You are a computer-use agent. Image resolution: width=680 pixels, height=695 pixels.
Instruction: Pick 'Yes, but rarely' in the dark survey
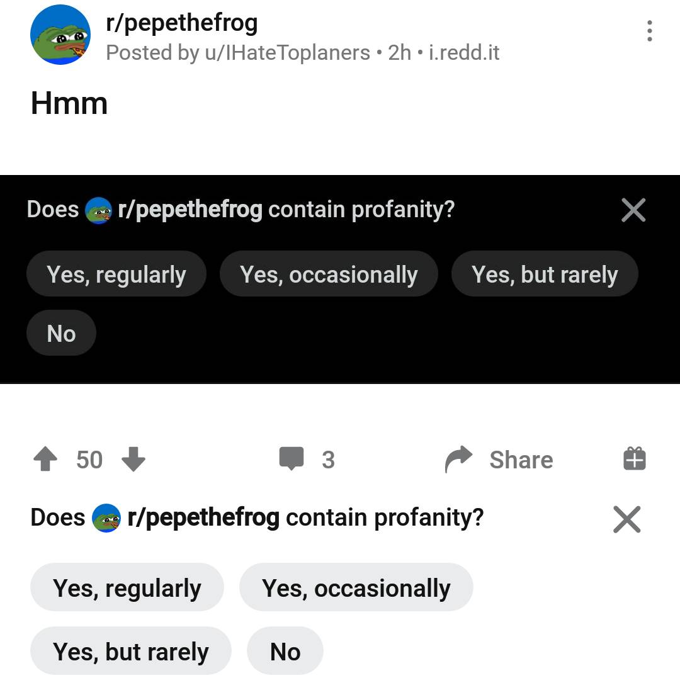click(545, 274)
